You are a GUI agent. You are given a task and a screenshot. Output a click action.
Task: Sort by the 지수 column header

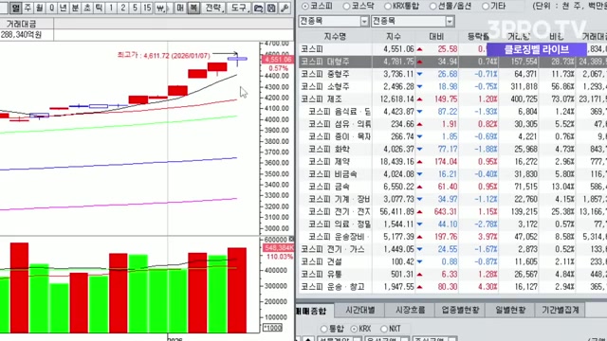point(394,37)
